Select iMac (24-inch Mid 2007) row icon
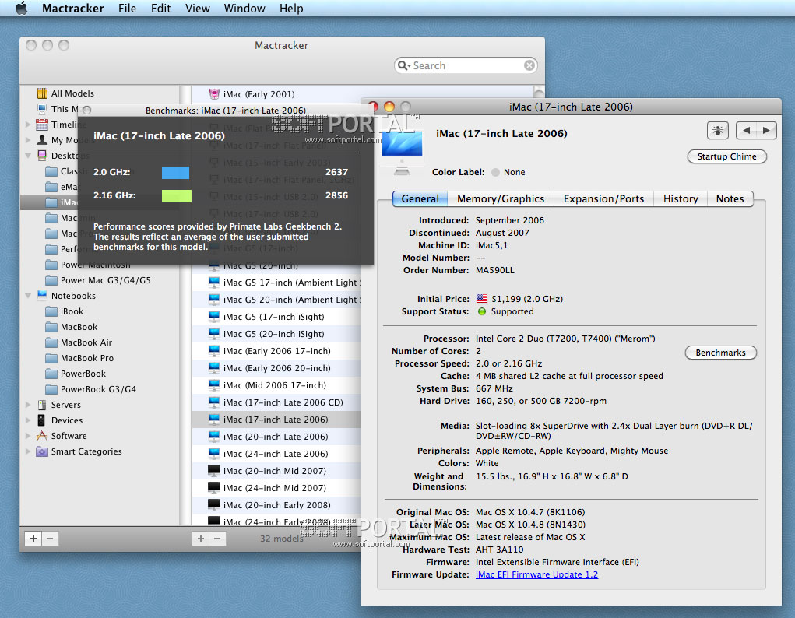 tap(214, 488)
